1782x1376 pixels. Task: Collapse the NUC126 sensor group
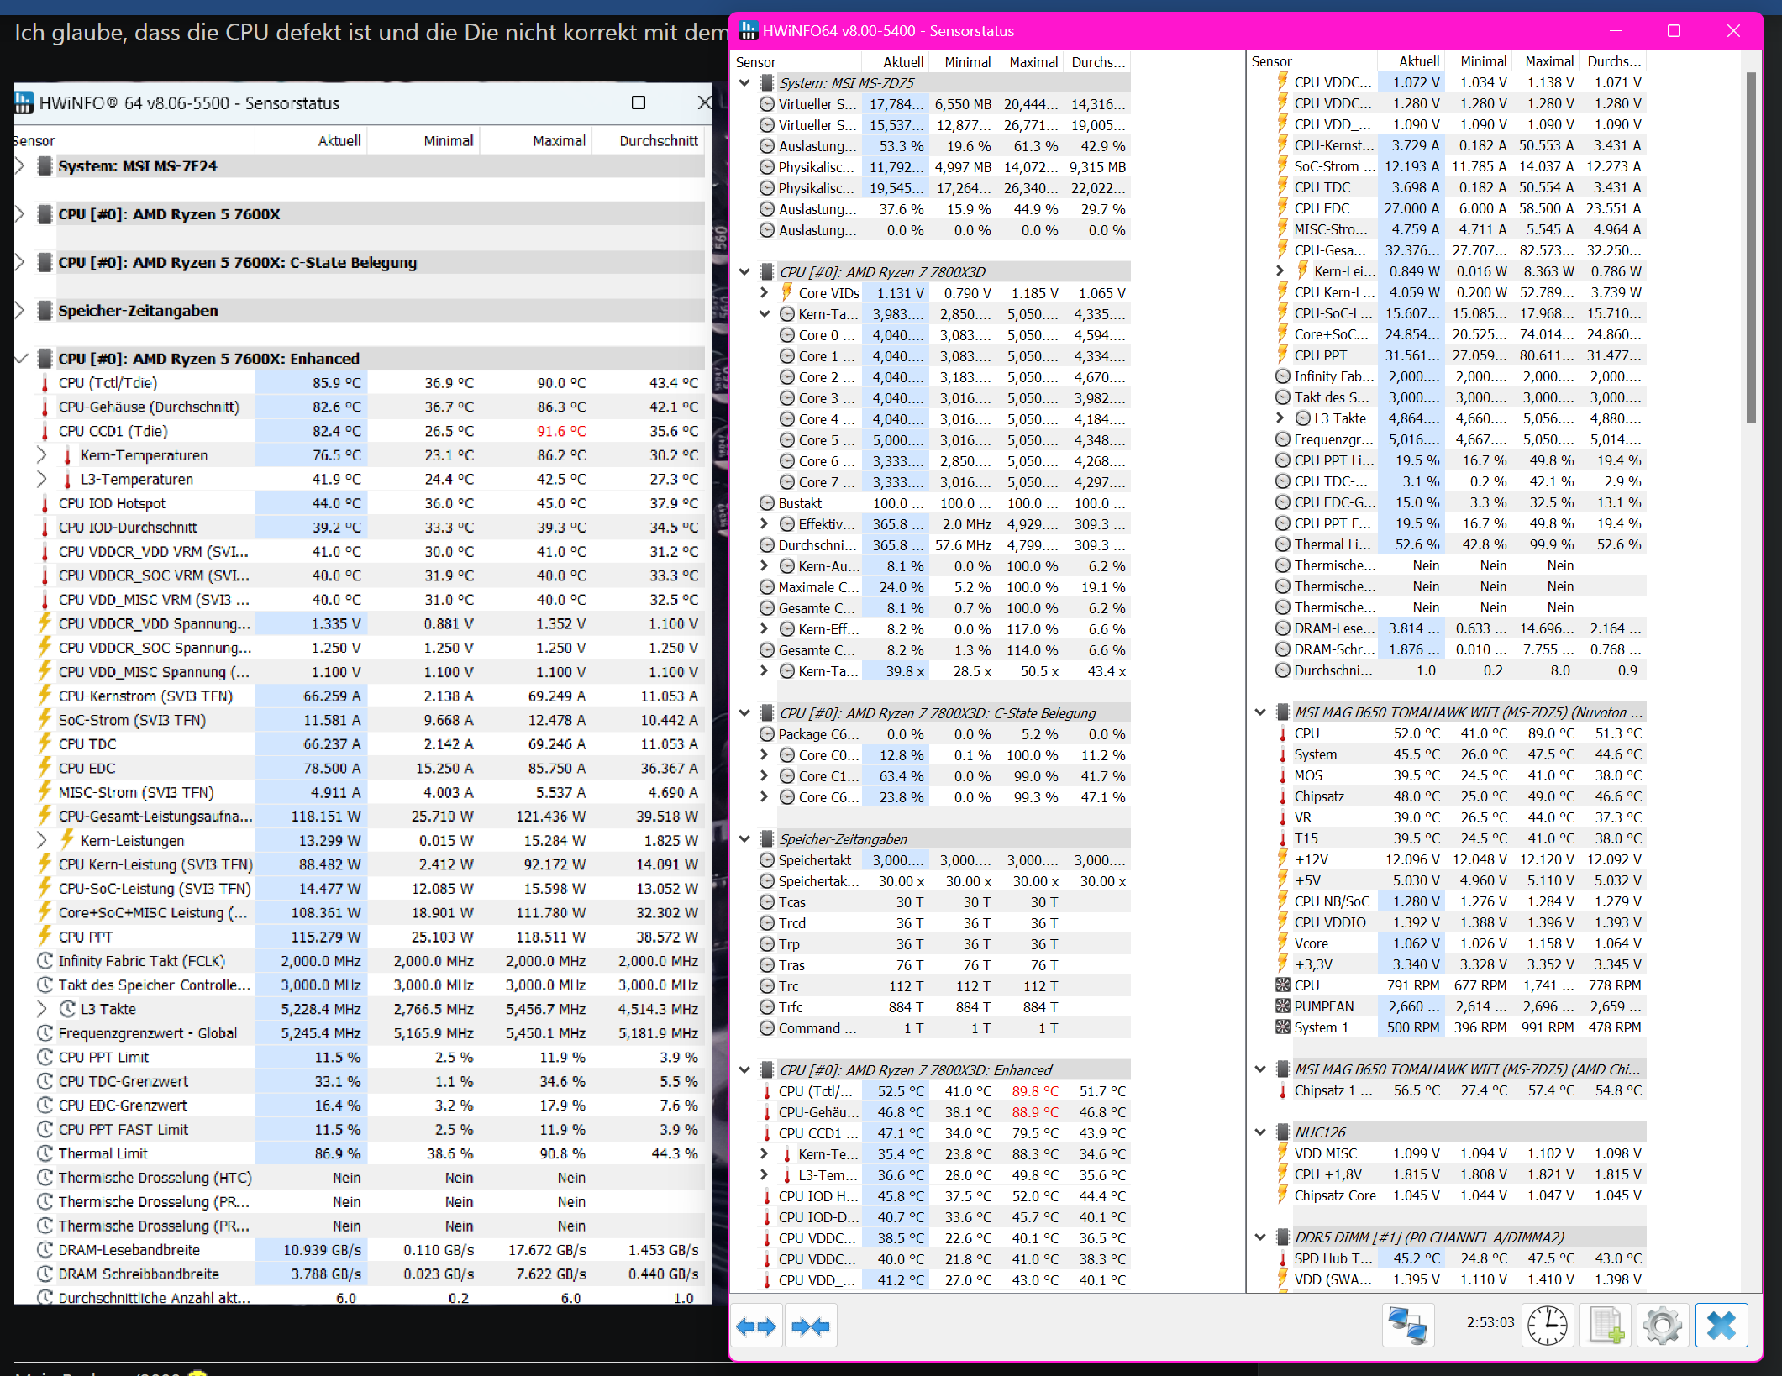click(x=1260, y=1132)
